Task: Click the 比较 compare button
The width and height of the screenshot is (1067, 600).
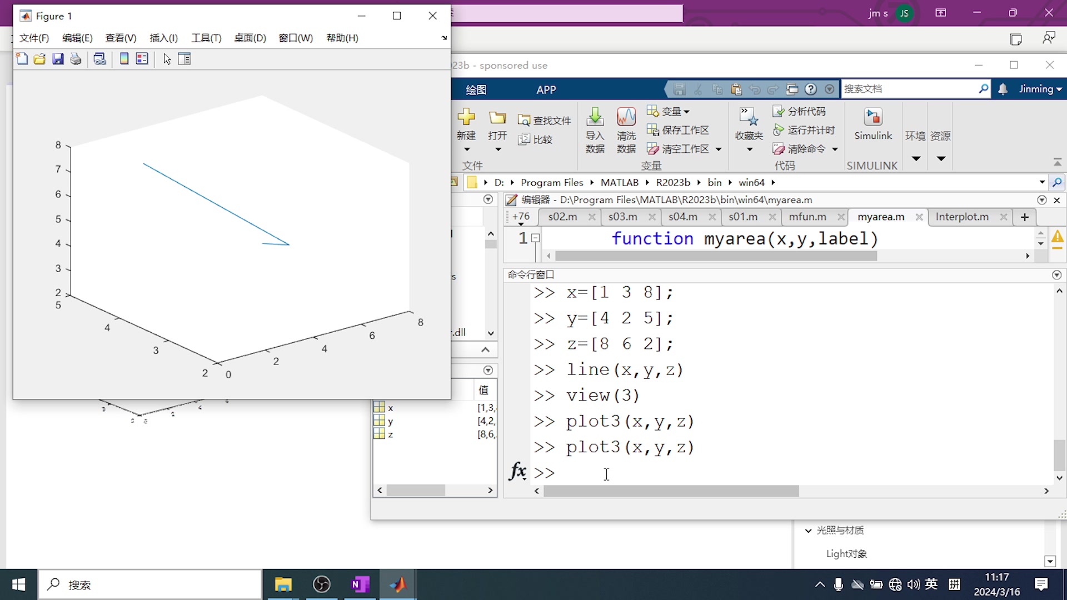Action: point(535,139)
